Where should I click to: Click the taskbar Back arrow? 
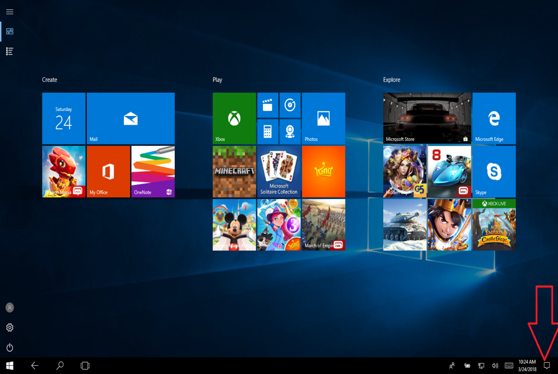point(35,365)
